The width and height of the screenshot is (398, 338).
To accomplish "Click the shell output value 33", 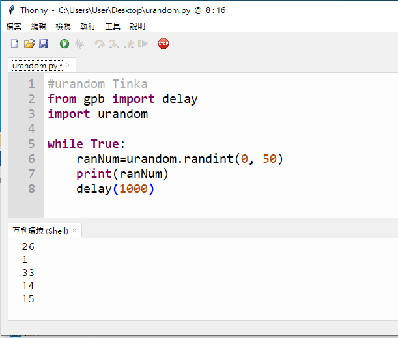I will pyautogui.click(x=28, y=273).
